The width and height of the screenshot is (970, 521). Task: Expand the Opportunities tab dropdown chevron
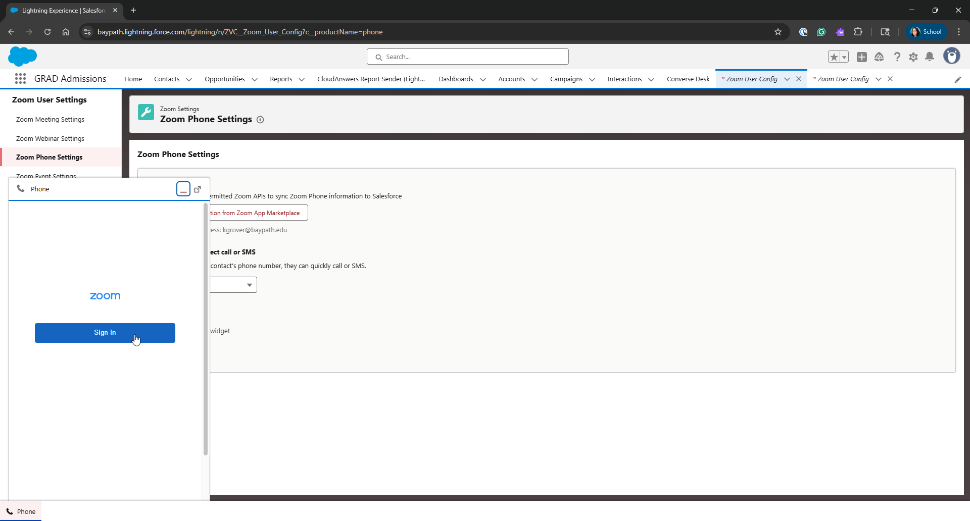(254, 79)
